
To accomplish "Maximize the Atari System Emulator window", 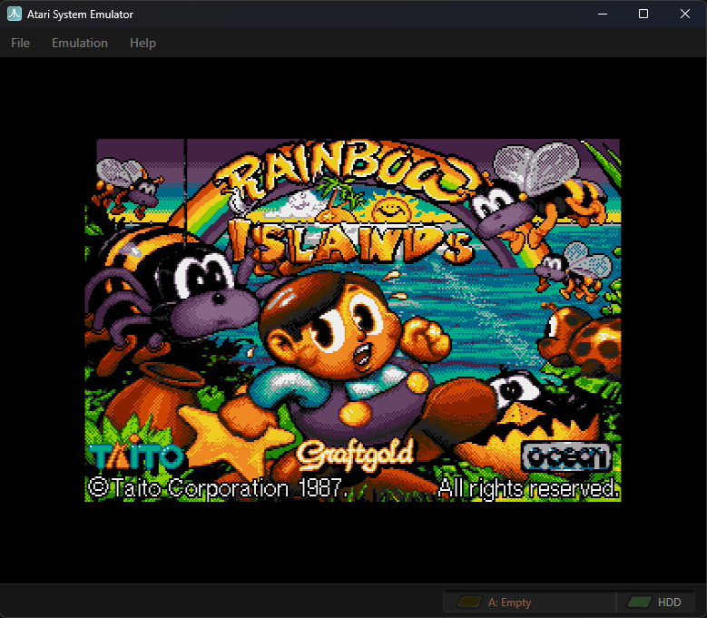I will pos(643,14).
